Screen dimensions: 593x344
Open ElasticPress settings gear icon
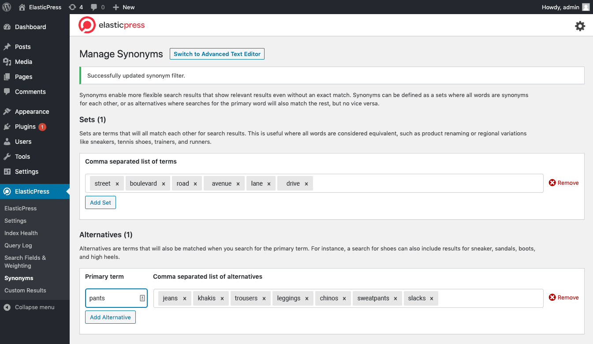(580, 26)
